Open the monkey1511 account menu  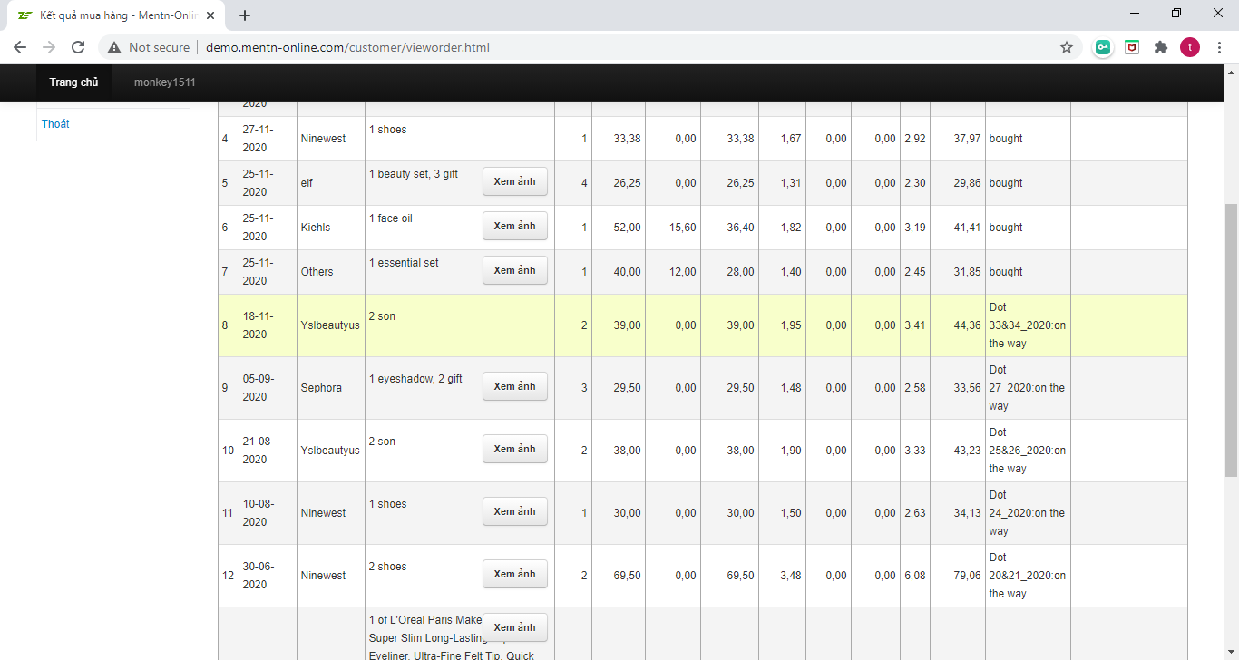(x=164, y=82)
